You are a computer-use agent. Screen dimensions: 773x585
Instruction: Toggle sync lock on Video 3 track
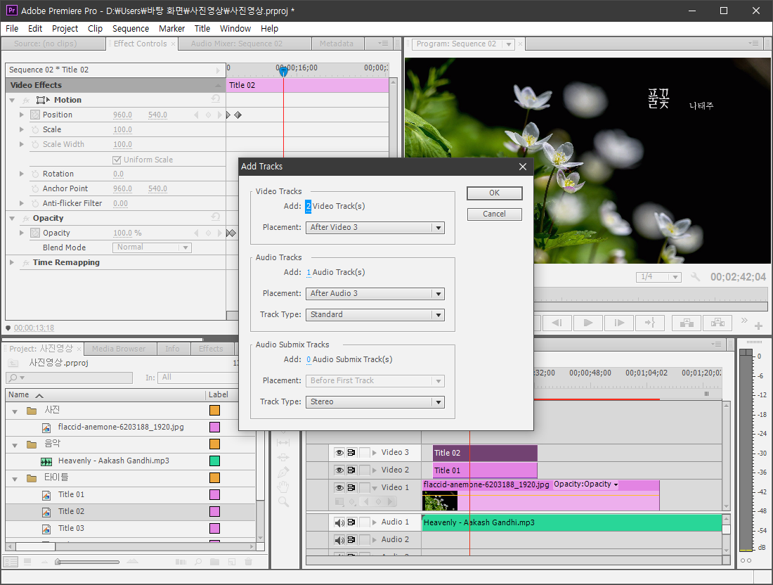pos(351,453)
